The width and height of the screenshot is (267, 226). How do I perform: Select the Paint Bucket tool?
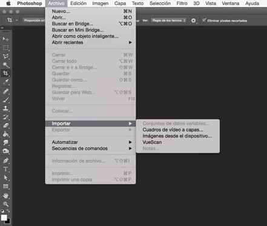click(5, 134)
